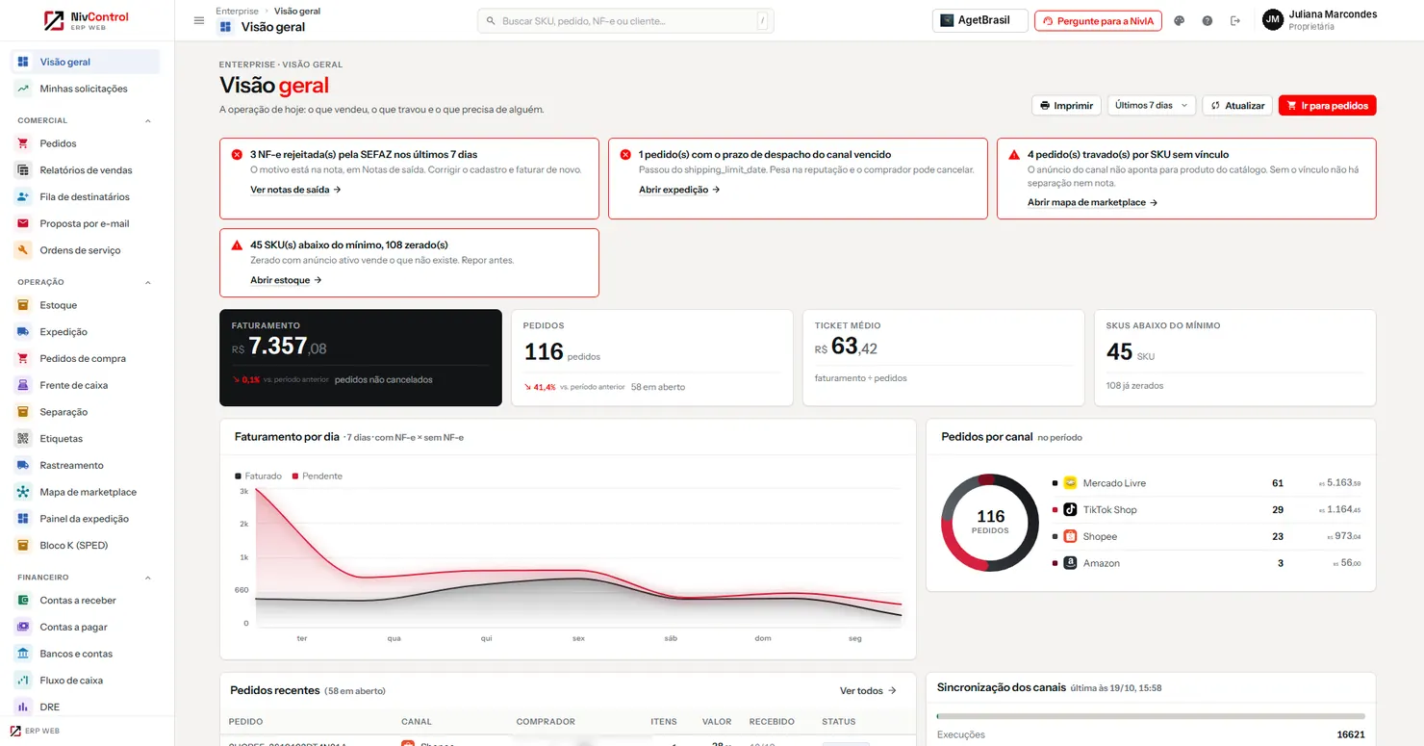Click Pergunte para a NivIA button
Screen dimensions: 1424x746
pos(1098,20)
